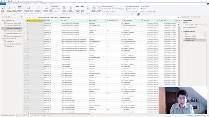Viewport: 209px width, 117px height.
Task: Switch to the Inicio tab
Action: (9, 4)
